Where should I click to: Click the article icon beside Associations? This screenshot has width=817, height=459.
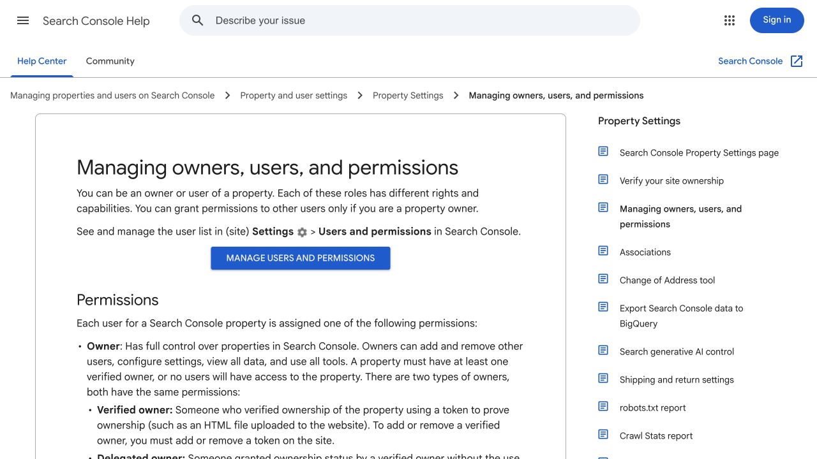[603, 251]
